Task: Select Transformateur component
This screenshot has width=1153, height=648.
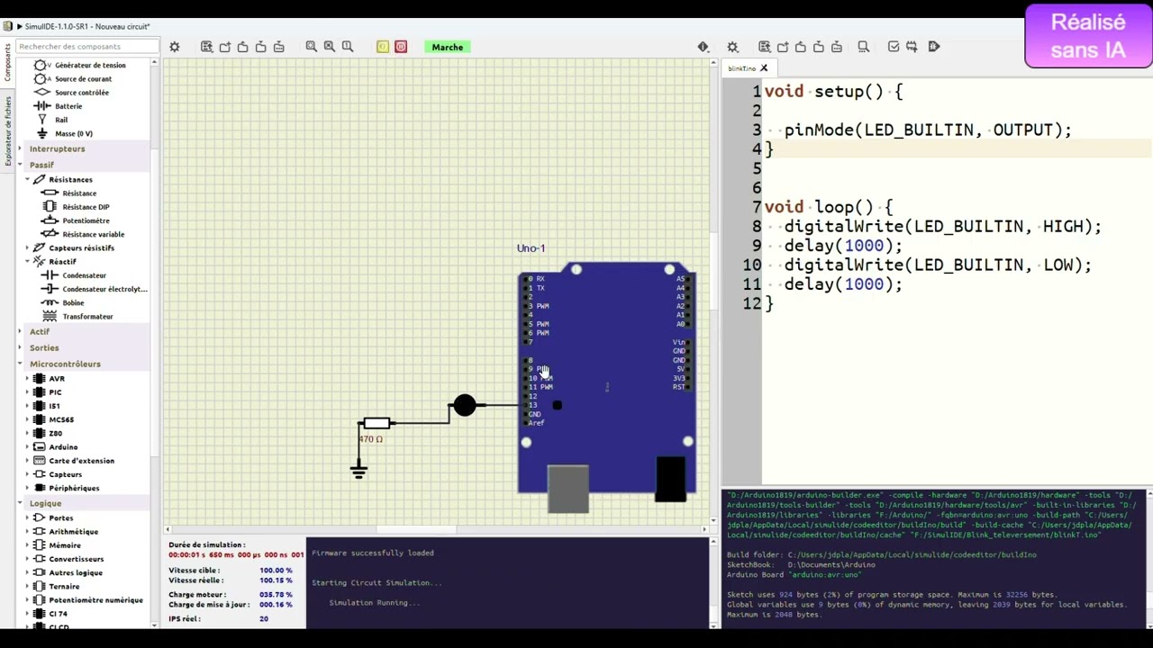Action: pos(87,317)
